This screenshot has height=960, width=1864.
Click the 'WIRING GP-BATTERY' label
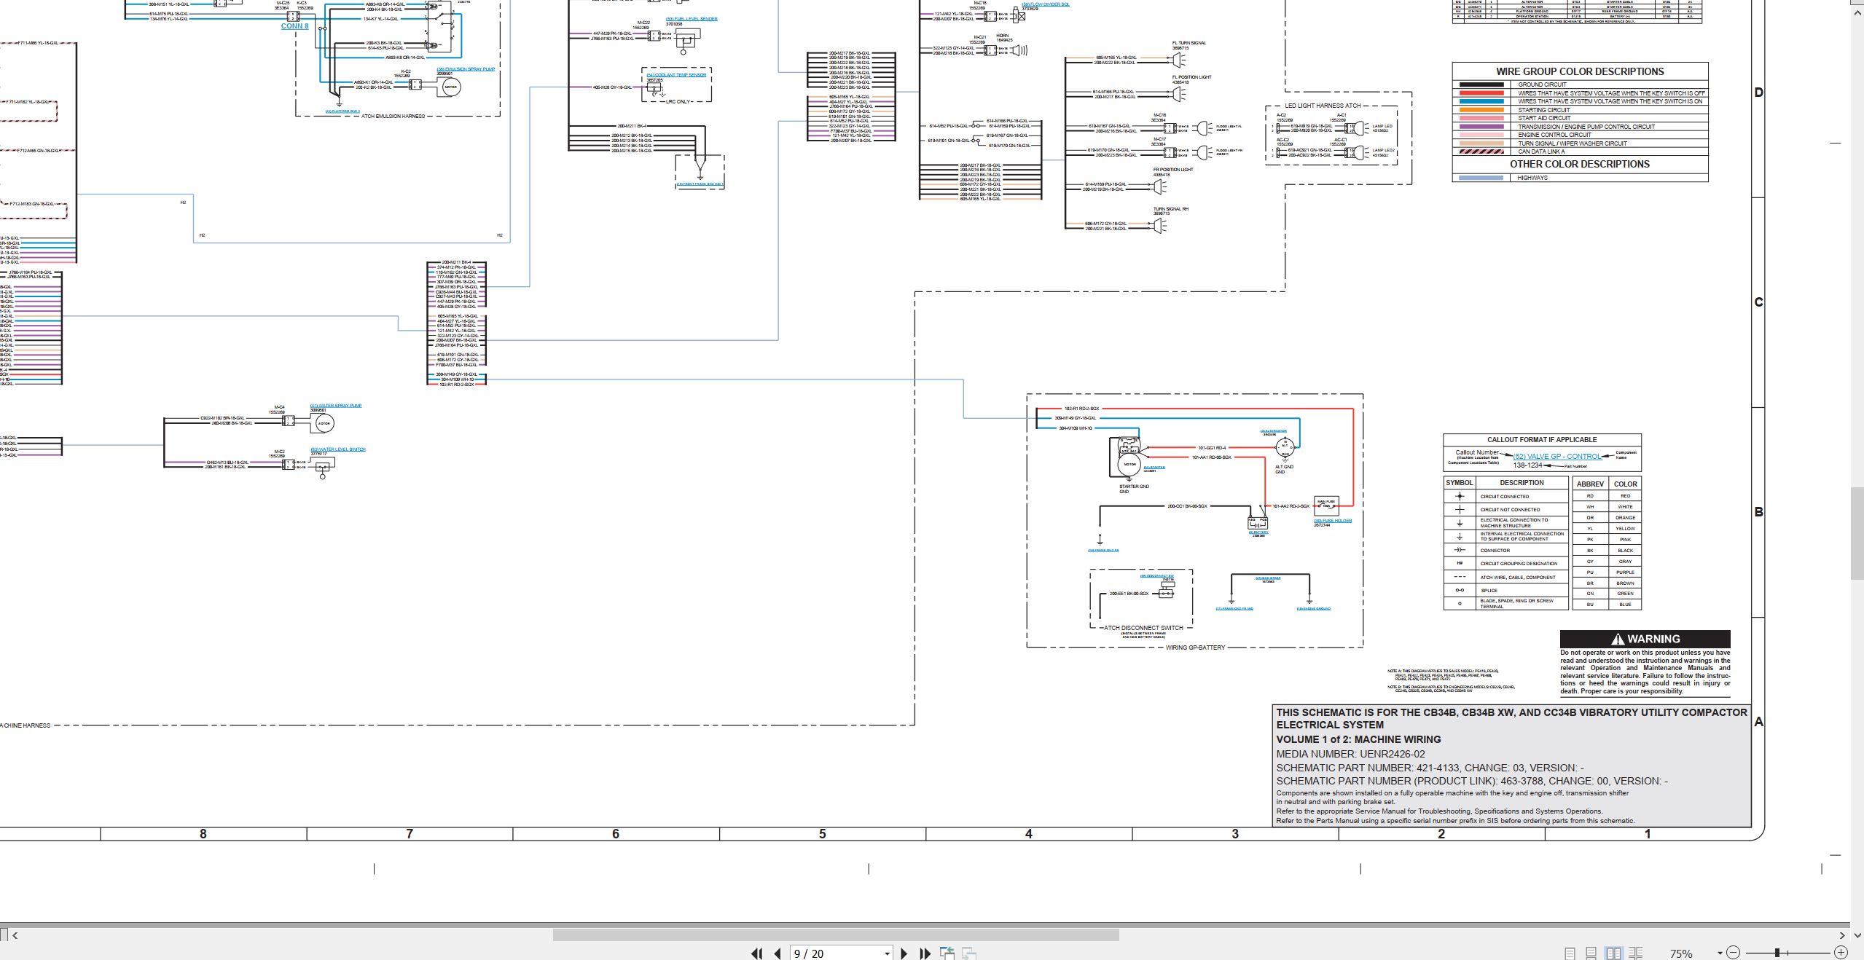click(x=1195, y=648)
